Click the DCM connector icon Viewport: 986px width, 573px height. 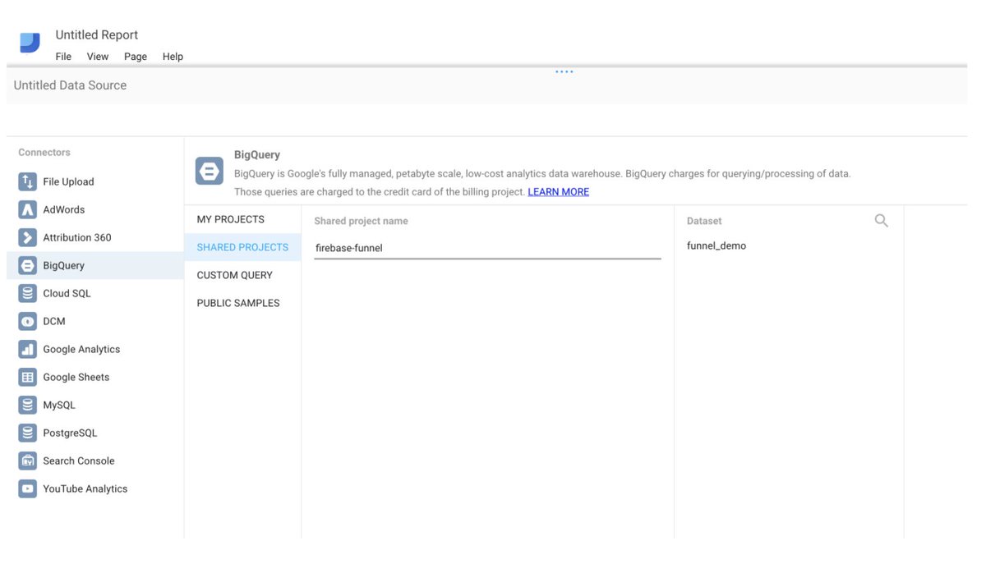[28, 321]
